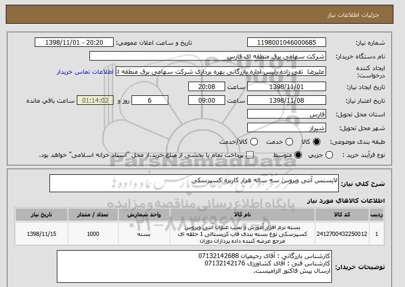Click the ارسال پیش فاکتور الزامیست line

point(292,271)
